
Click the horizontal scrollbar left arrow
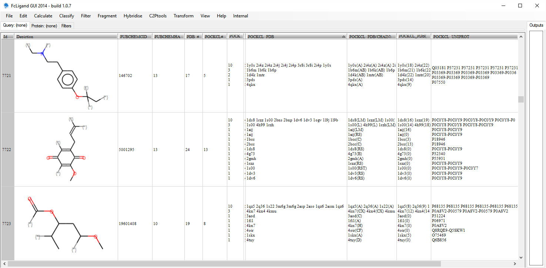(x=4, y=264)
